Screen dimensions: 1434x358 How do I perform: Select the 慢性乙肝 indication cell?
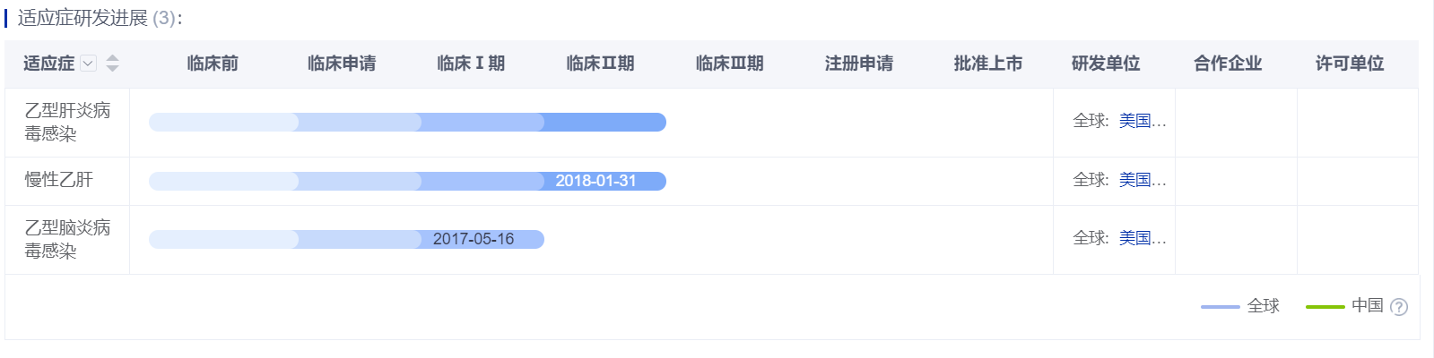point(67,181)
